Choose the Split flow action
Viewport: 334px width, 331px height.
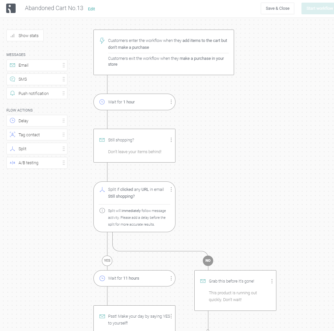37,149
